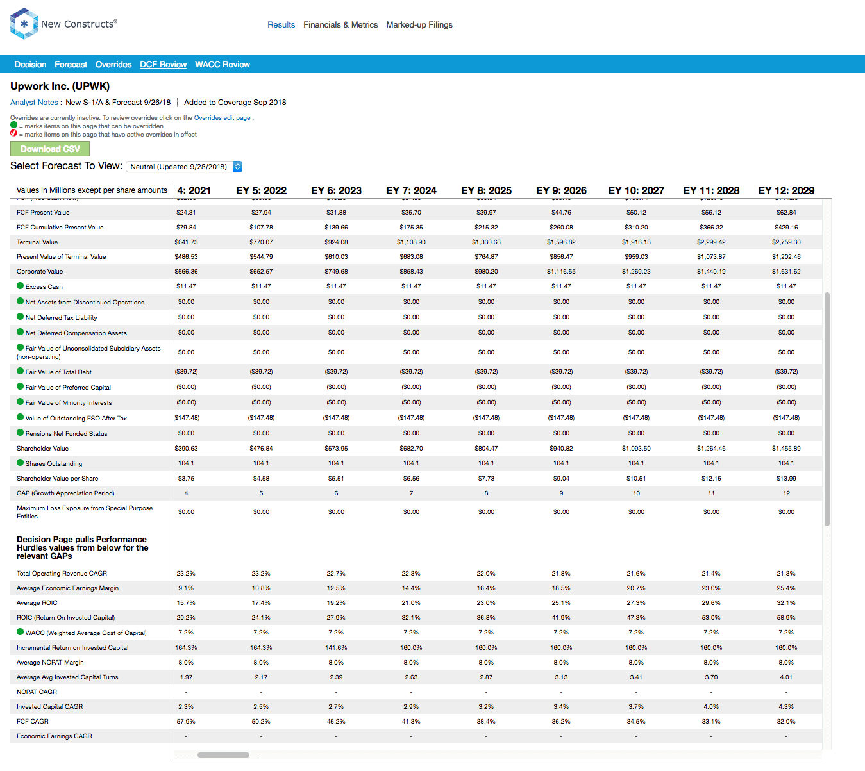Click the 58.9% ROIC value for 2029
Screen dimensions: 865x771
786,618
